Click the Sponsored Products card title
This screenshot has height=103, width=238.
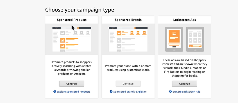click(72, 20)
